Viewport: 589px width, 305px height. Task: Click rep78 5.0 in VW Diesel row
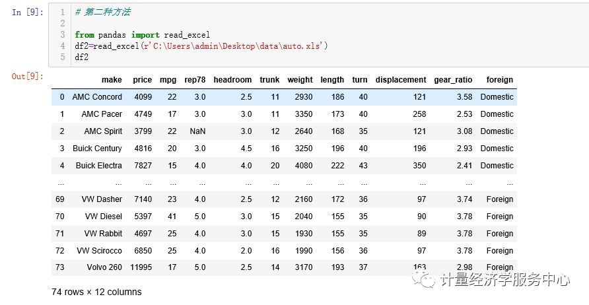click(x=200, y=217)
